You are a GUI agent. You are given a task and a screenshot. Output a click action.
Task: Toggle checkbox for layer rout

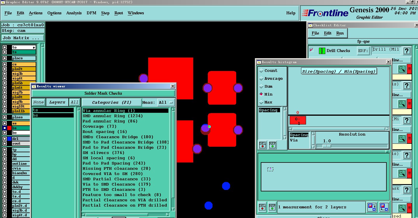pos(5,143)
